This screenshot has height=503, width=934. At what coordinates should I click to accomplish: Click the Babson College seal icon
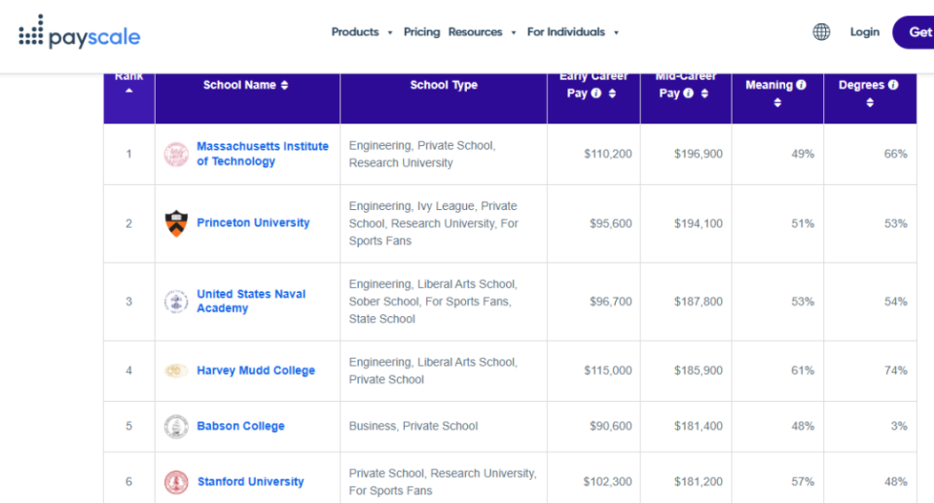point(176,426)
